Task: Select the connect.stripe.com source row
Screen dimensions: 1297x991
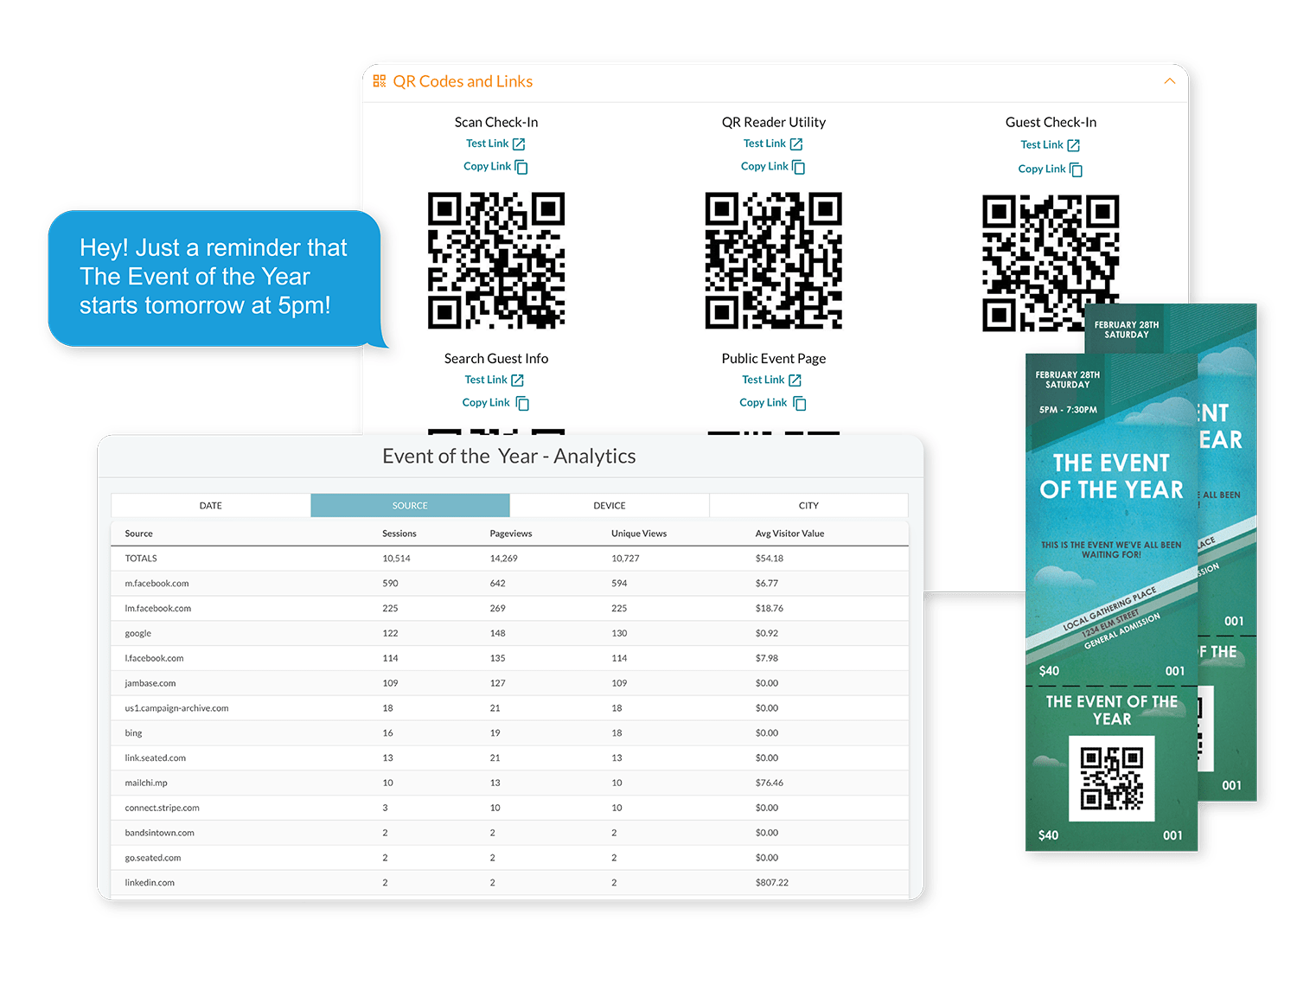Action: [510, 809]
